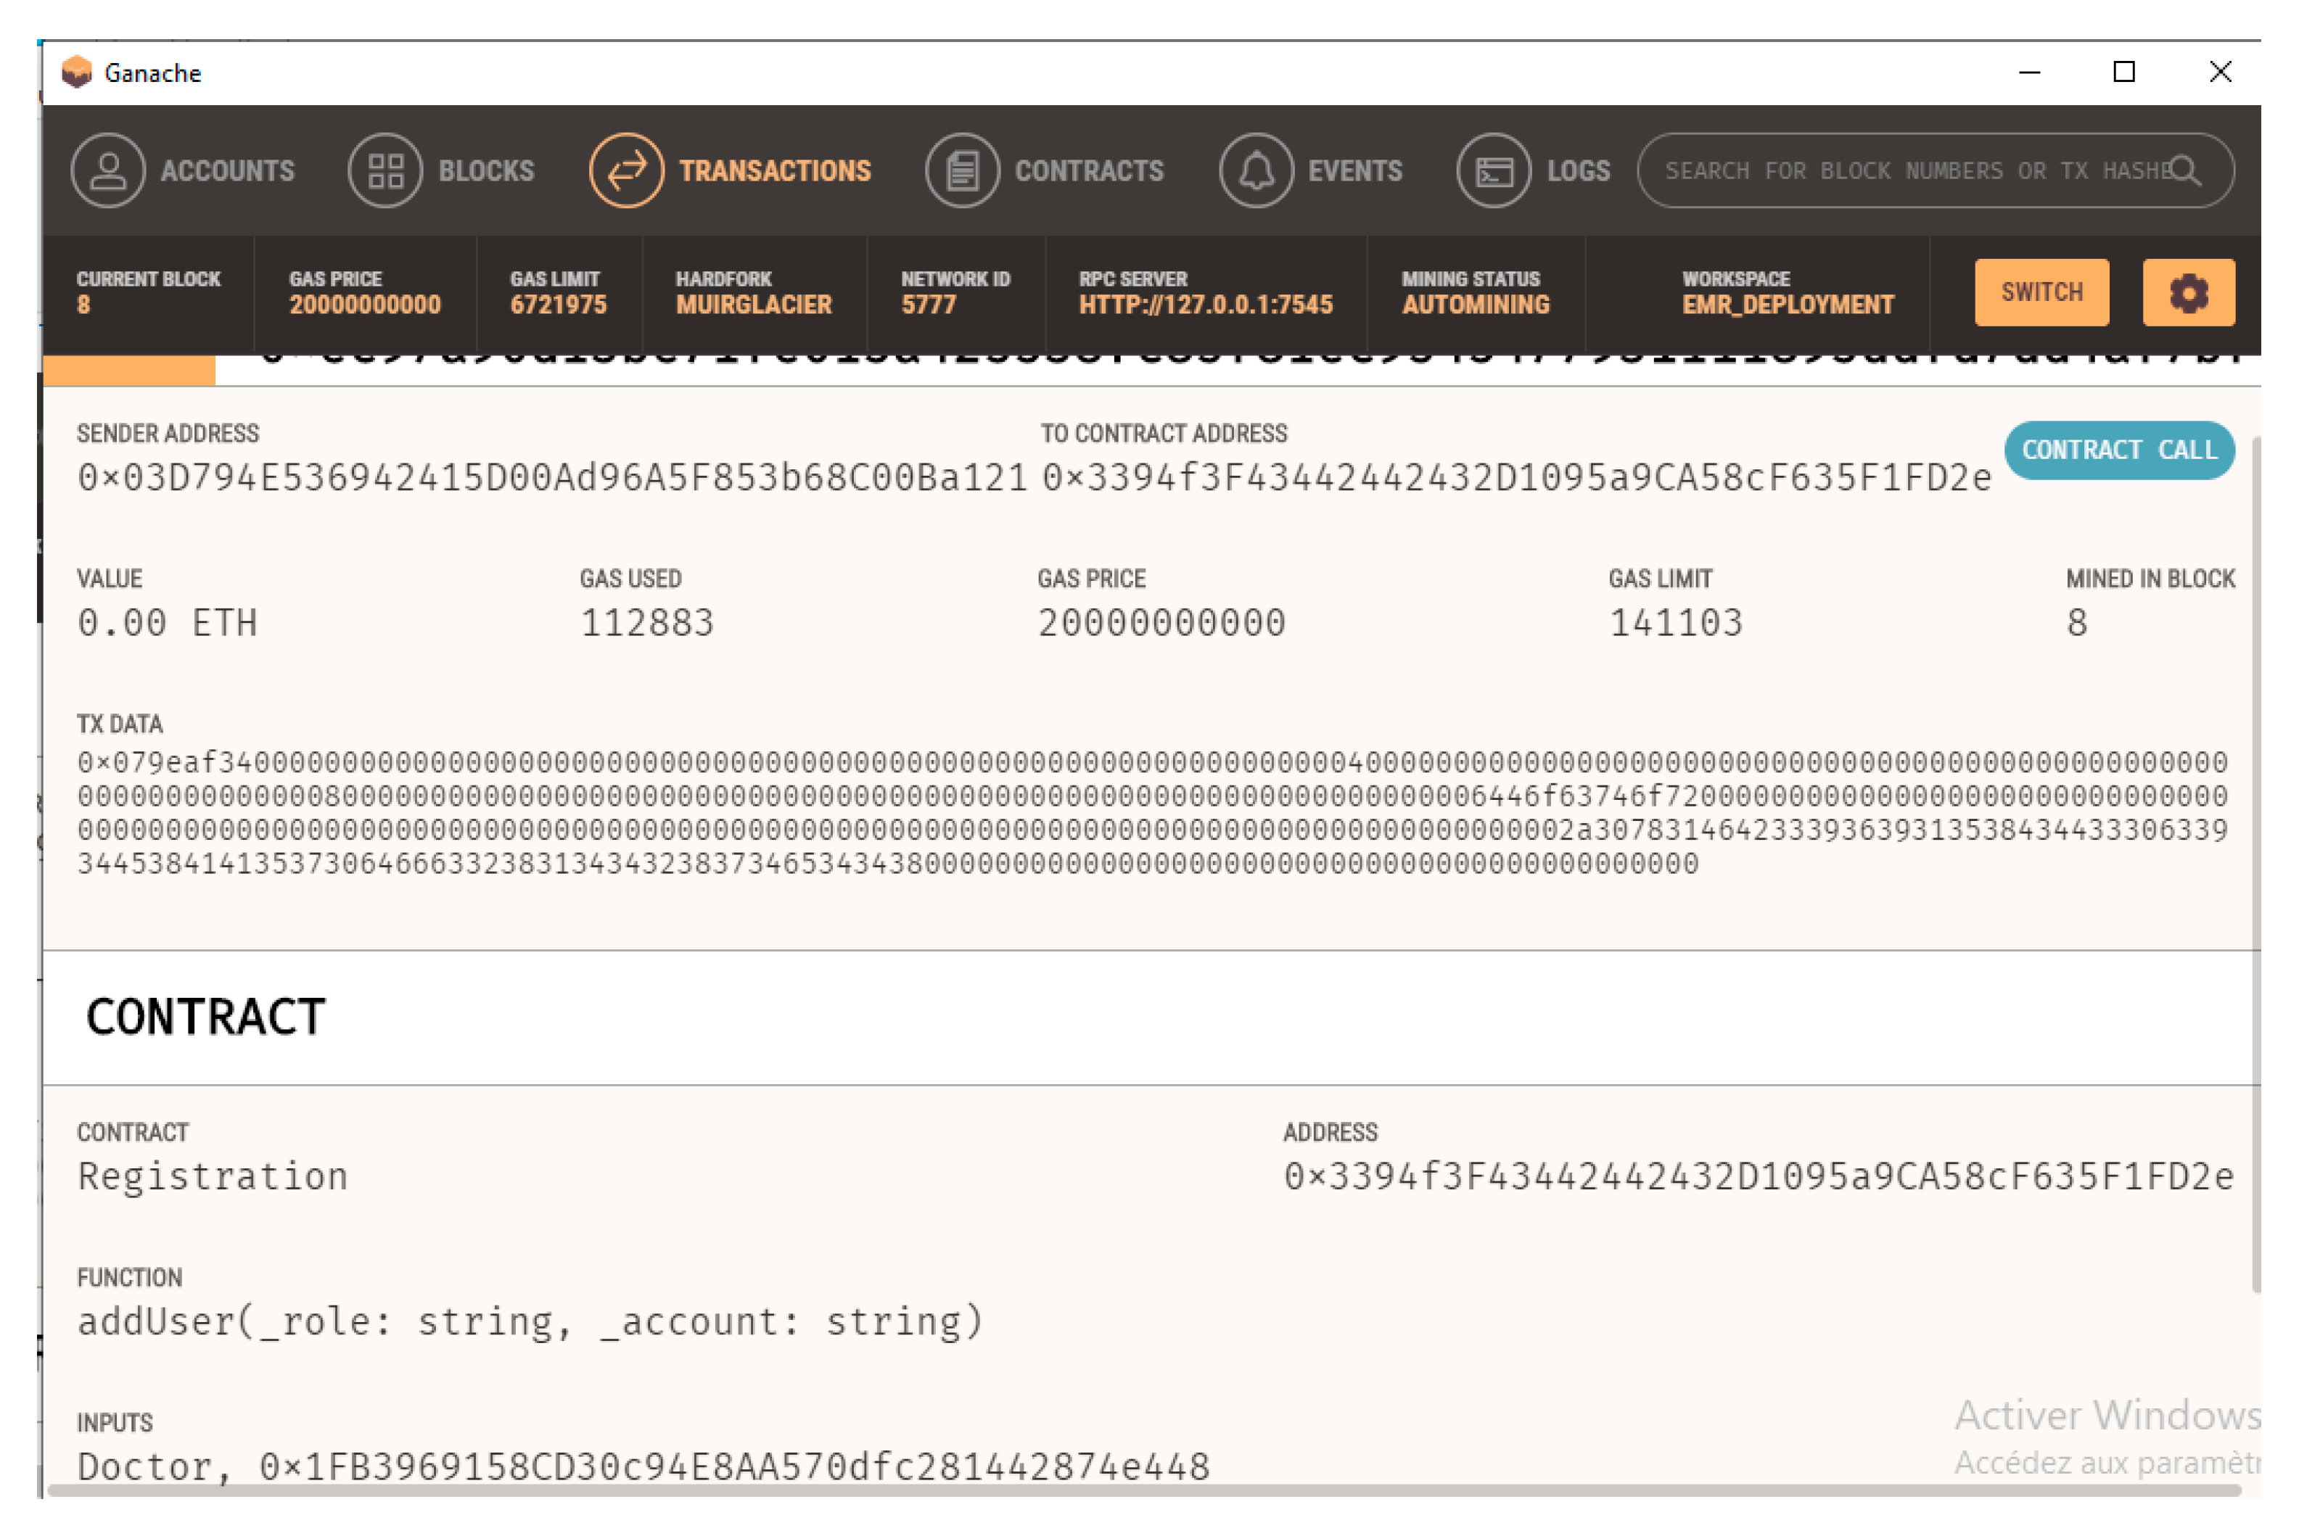
Task: Open the Blocks grid icon
Action: [x=385, y=170]
